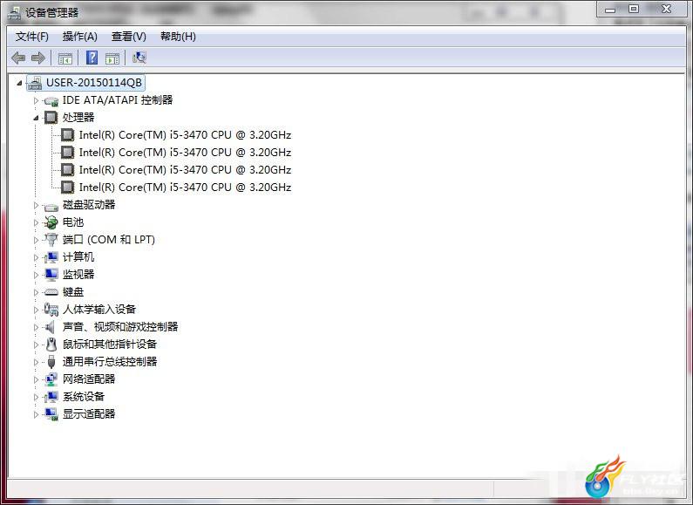Click the action pane toolbar icon
Screen dimensions: 693x505
pyautogui.click(x=112, y=58)
